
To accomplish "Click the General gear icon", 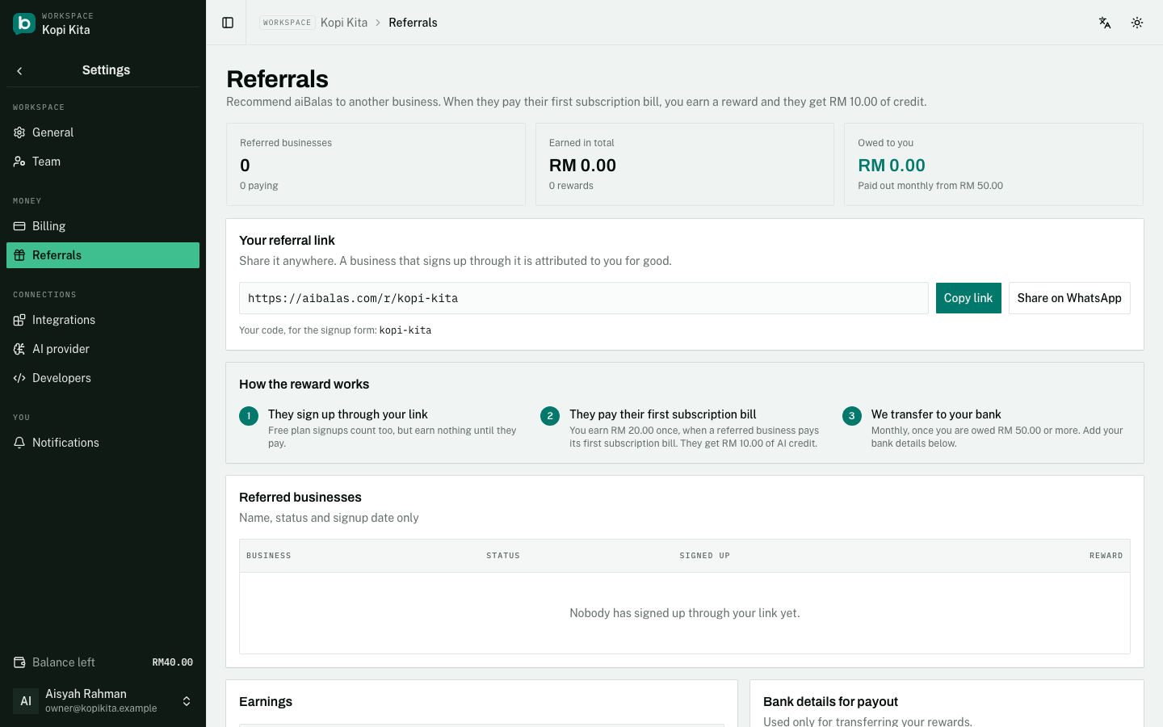I will (19, 132).
